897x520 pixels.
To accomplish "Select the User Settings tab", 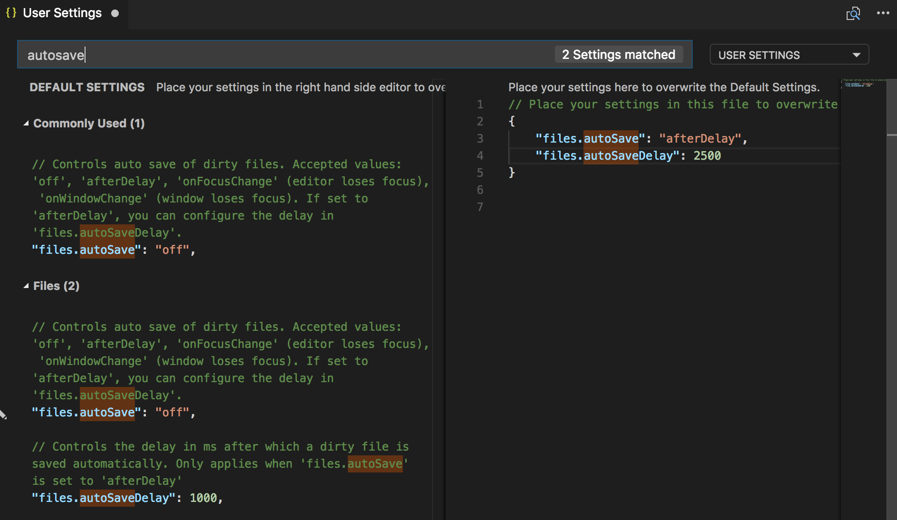I will pos(62,13).
